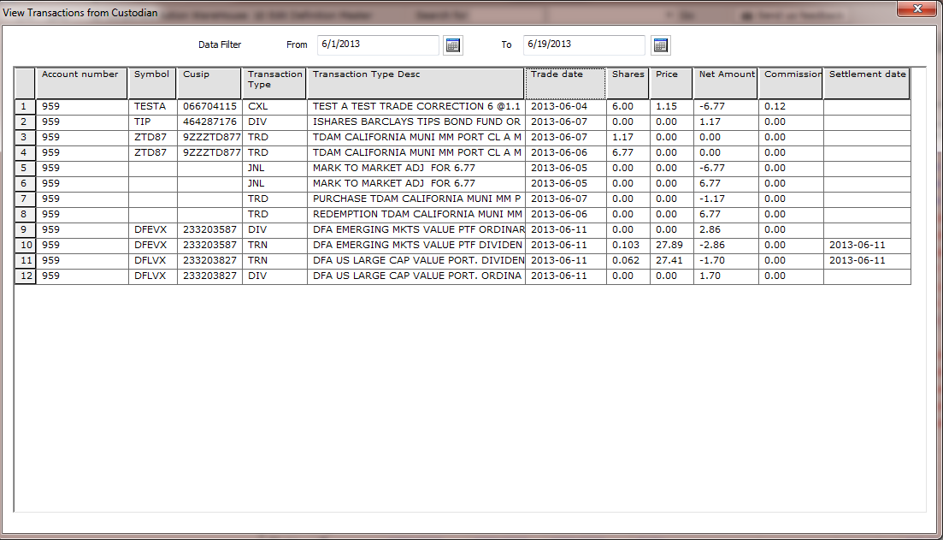Viewport: 943px width, 540px height.
Task: Open the To date calendar picker
Action: coord(661,45)
